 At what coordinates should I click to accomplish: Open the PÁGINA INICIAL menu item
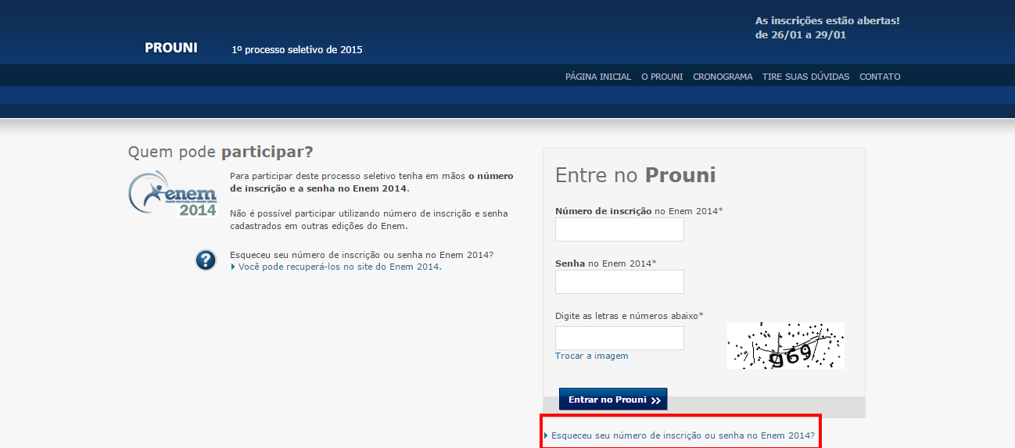(x=598, y=77)
